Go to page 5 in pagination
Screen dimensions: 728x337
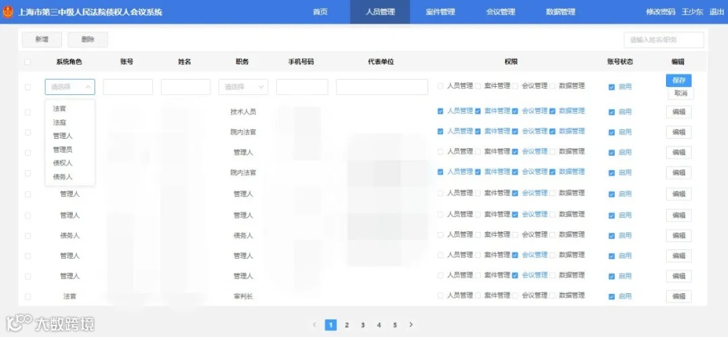click(x=394, y=325)
